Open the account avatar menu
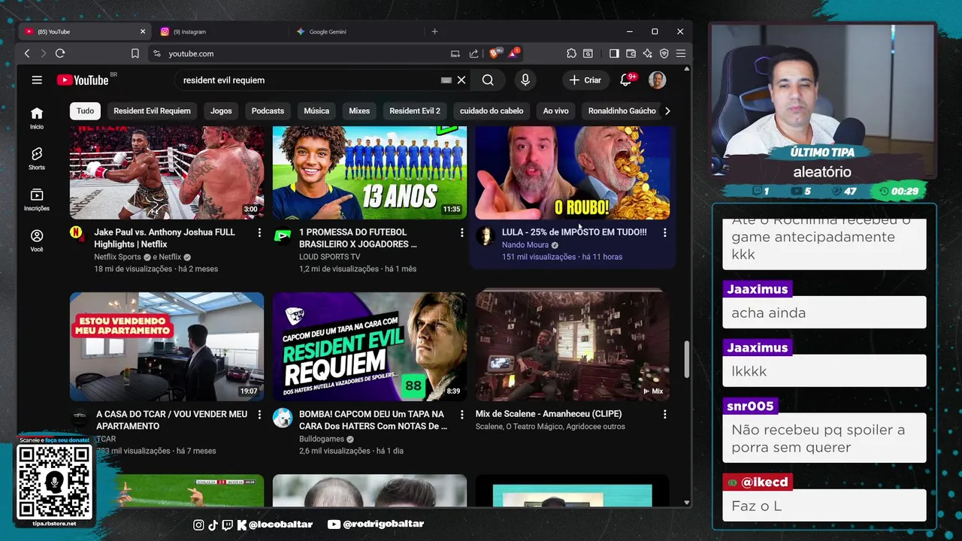Image resolution: width=962 pixels, height=541 pixels. (657, 80)
